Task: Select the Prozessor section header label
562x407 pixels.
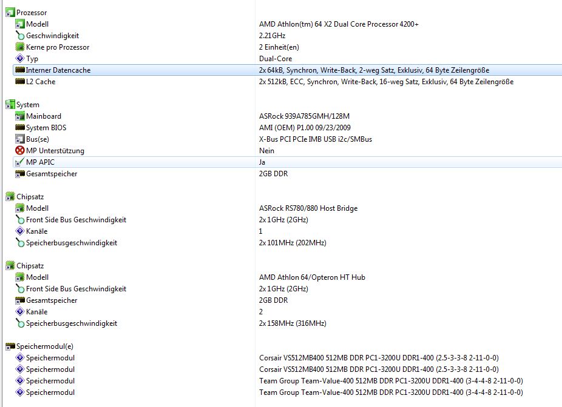Action: [x=32, y=13]
